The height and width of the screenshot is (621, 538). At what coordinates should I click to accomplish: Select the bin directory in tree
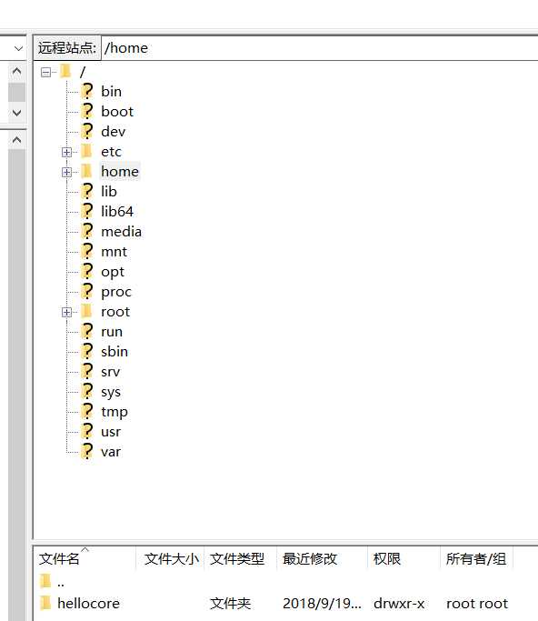tap(111, 92)
